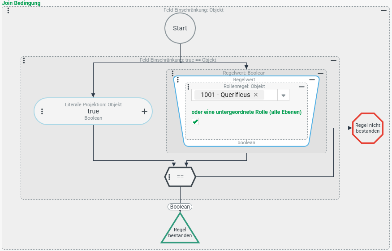This screenshot has height=251, width=392.
Task: Open three-dot menu on == operator hexagon
Action: click(x=169, y=177)
